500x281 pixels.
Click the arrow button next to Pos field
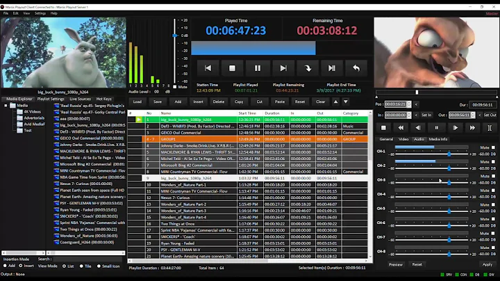tap(416, 104)
